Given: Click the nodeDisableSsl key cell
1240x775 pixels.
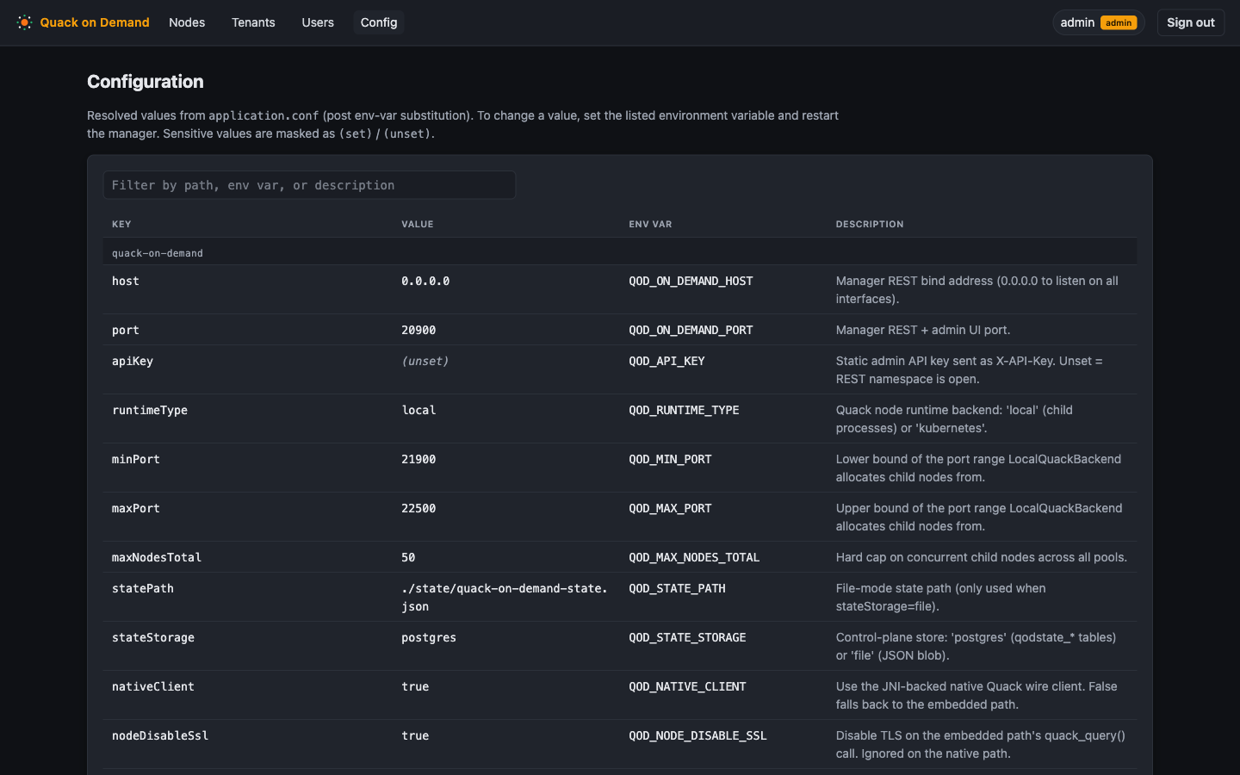Looking at the screenshot, I should (160, 735).
